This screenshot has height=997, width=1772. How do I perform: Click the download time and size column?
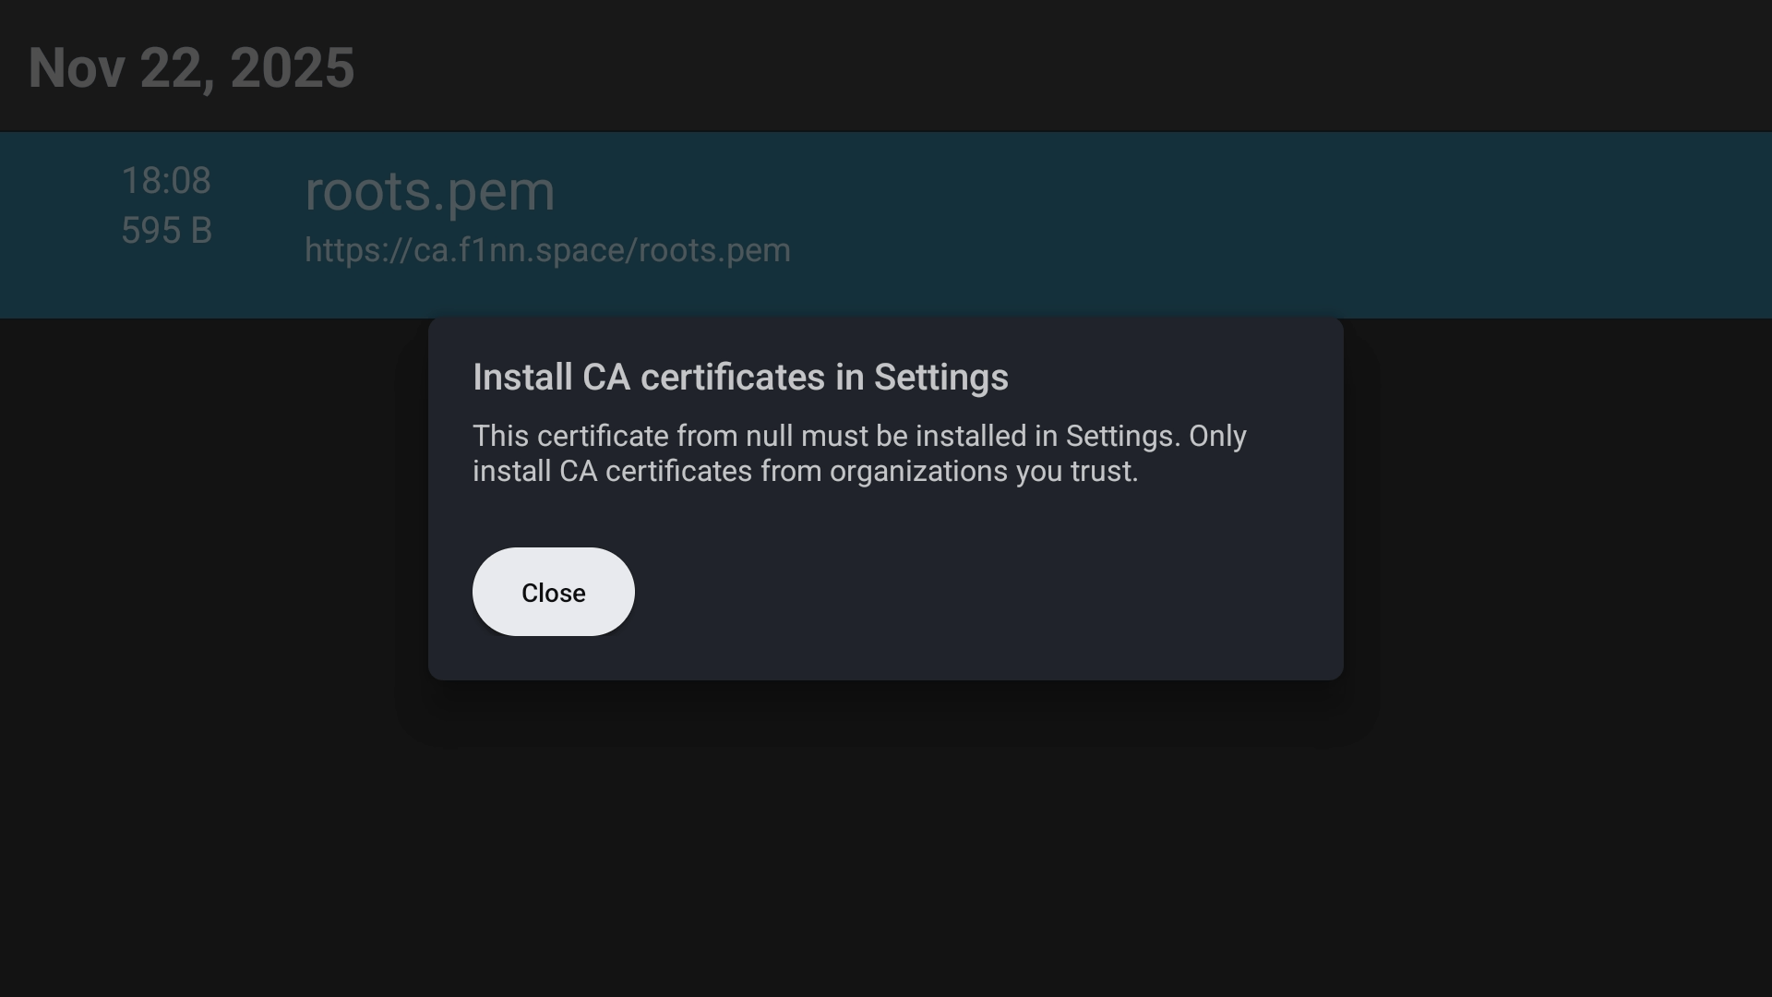pos(166,205)
